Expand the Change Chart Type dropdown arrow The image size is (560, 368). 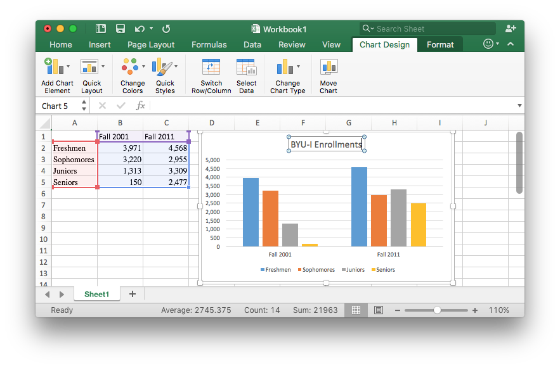point(298,67)
